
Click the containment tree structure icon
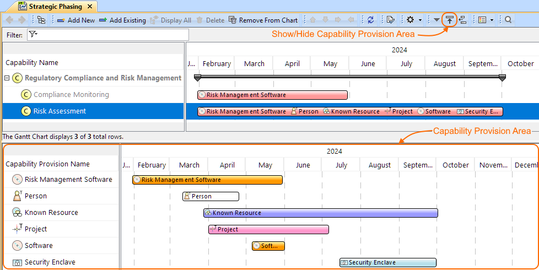click(41, 20)
